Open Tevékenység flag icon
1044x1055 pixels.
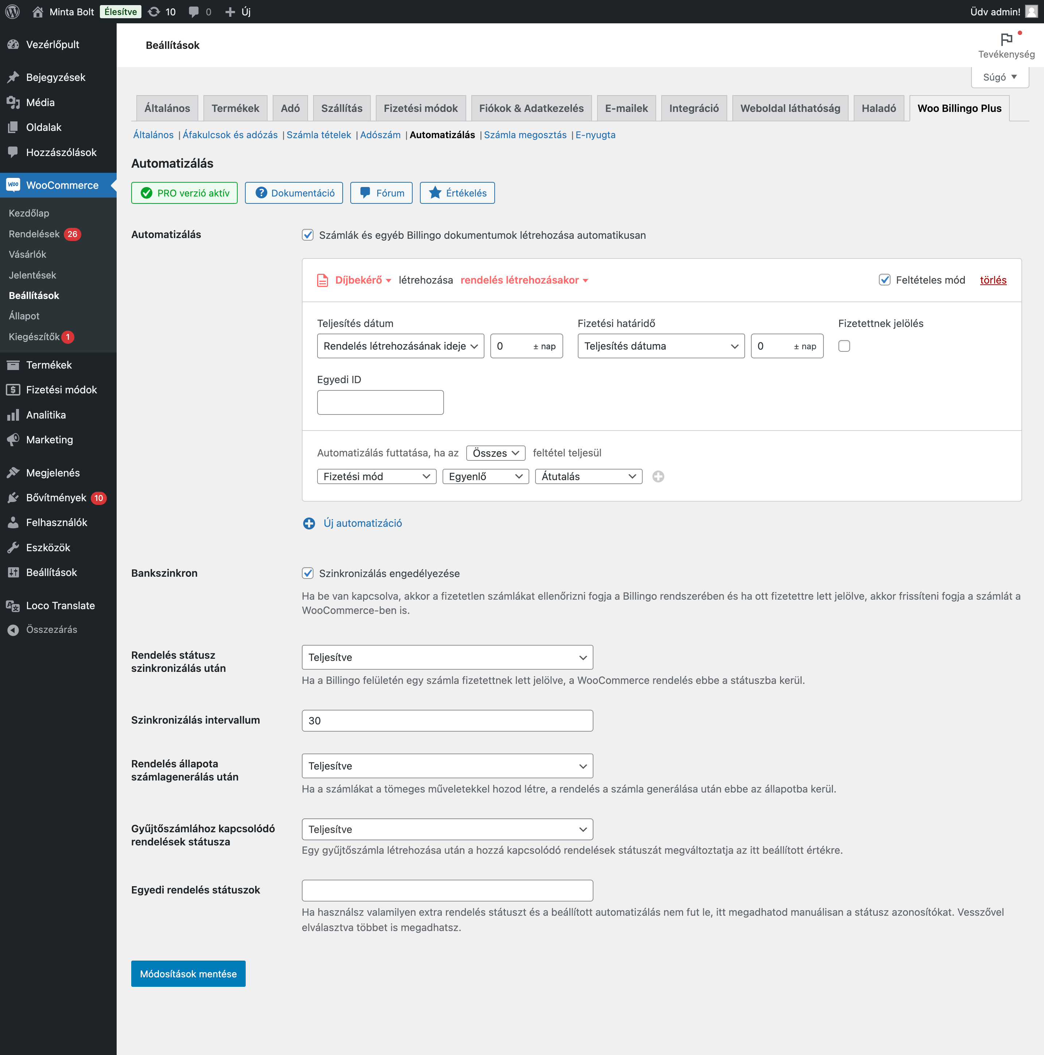coord(1006,39)
